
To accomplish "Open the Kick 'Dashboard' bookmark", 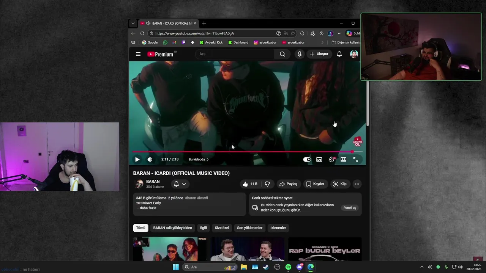I will (x=238, y=42).
